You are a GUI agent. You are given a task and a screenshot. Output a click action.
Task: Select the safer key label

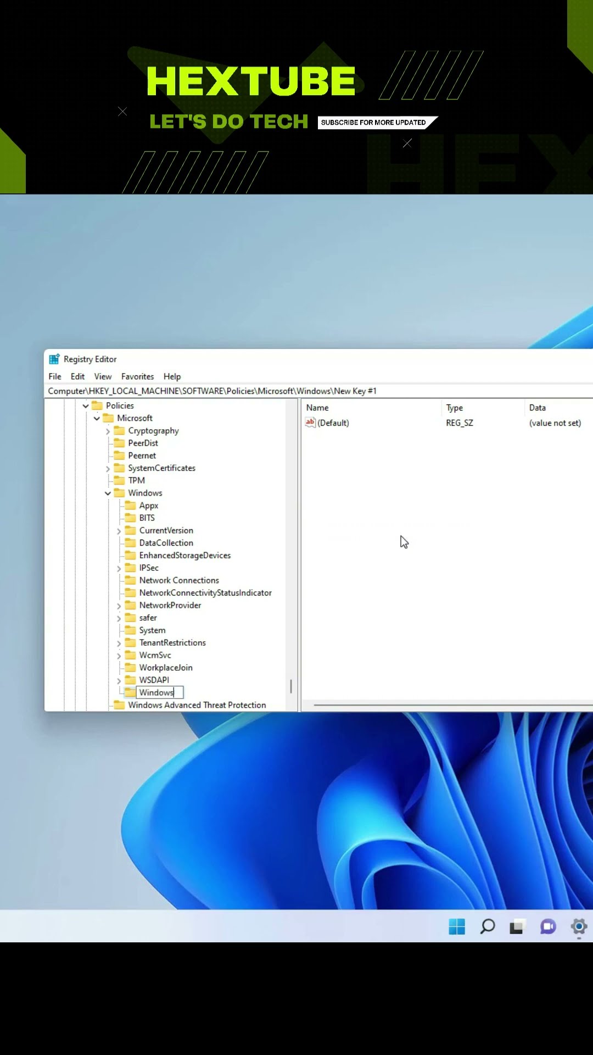(148, 618)
